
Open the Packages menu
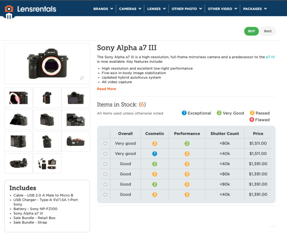tap(255, 9)
